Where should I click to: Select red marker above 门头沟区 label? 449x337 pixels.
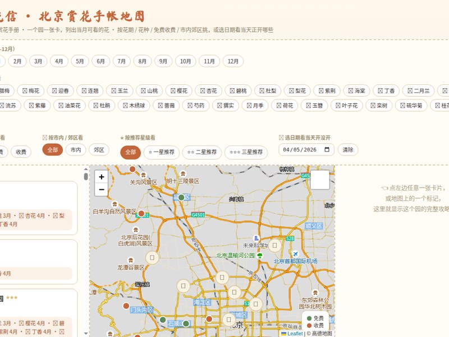pyautogui.click(x=126, y=306)
